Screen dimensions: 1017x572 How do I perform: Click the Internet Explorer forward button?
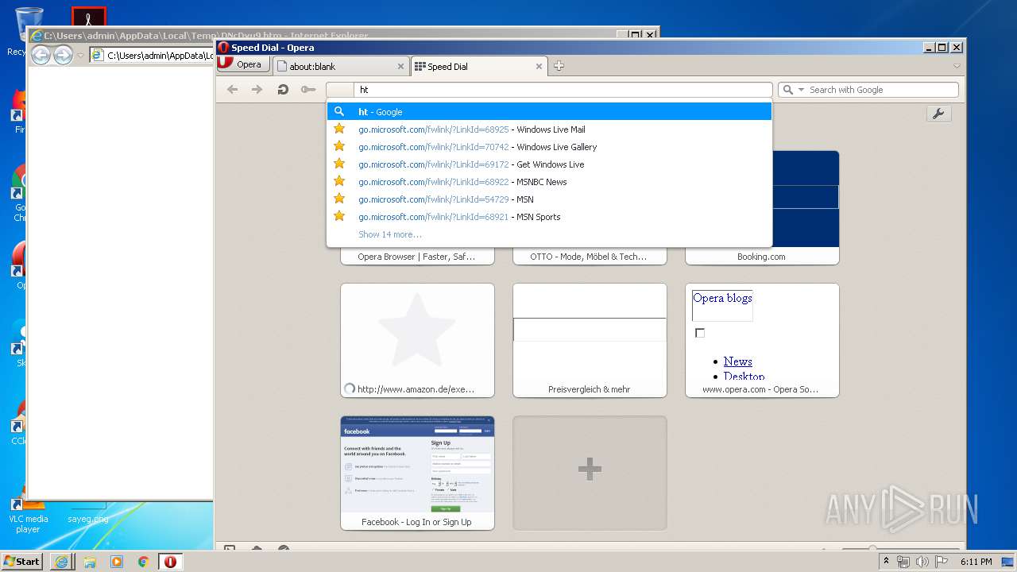63,55
